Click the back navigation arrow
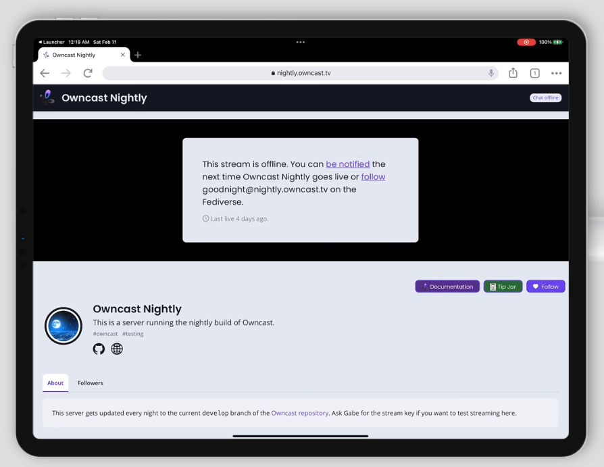This screenshot has height=467, width=604. (x=45, y=72)
